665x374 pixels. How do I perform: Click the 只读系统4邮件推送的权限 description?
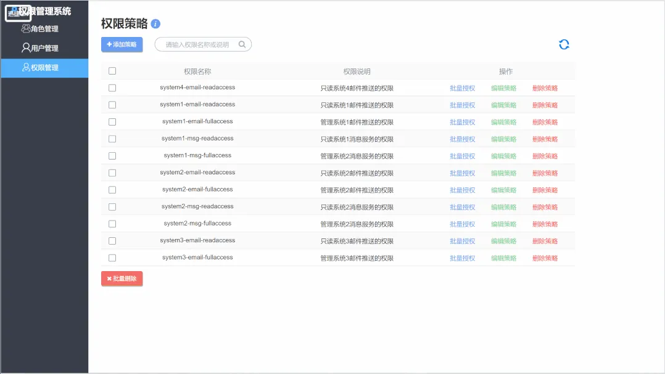click(x=357, y=88)
